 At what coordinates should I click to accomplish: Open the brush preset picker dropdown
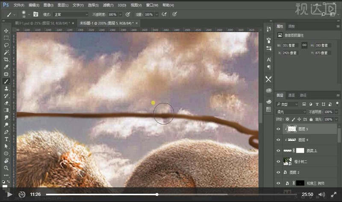click(29, 14)
